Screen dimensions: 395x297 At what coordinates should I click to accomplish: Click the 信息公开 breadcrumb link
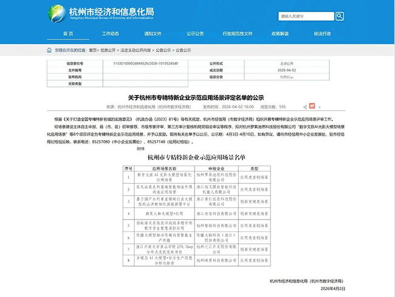point(108,50)
